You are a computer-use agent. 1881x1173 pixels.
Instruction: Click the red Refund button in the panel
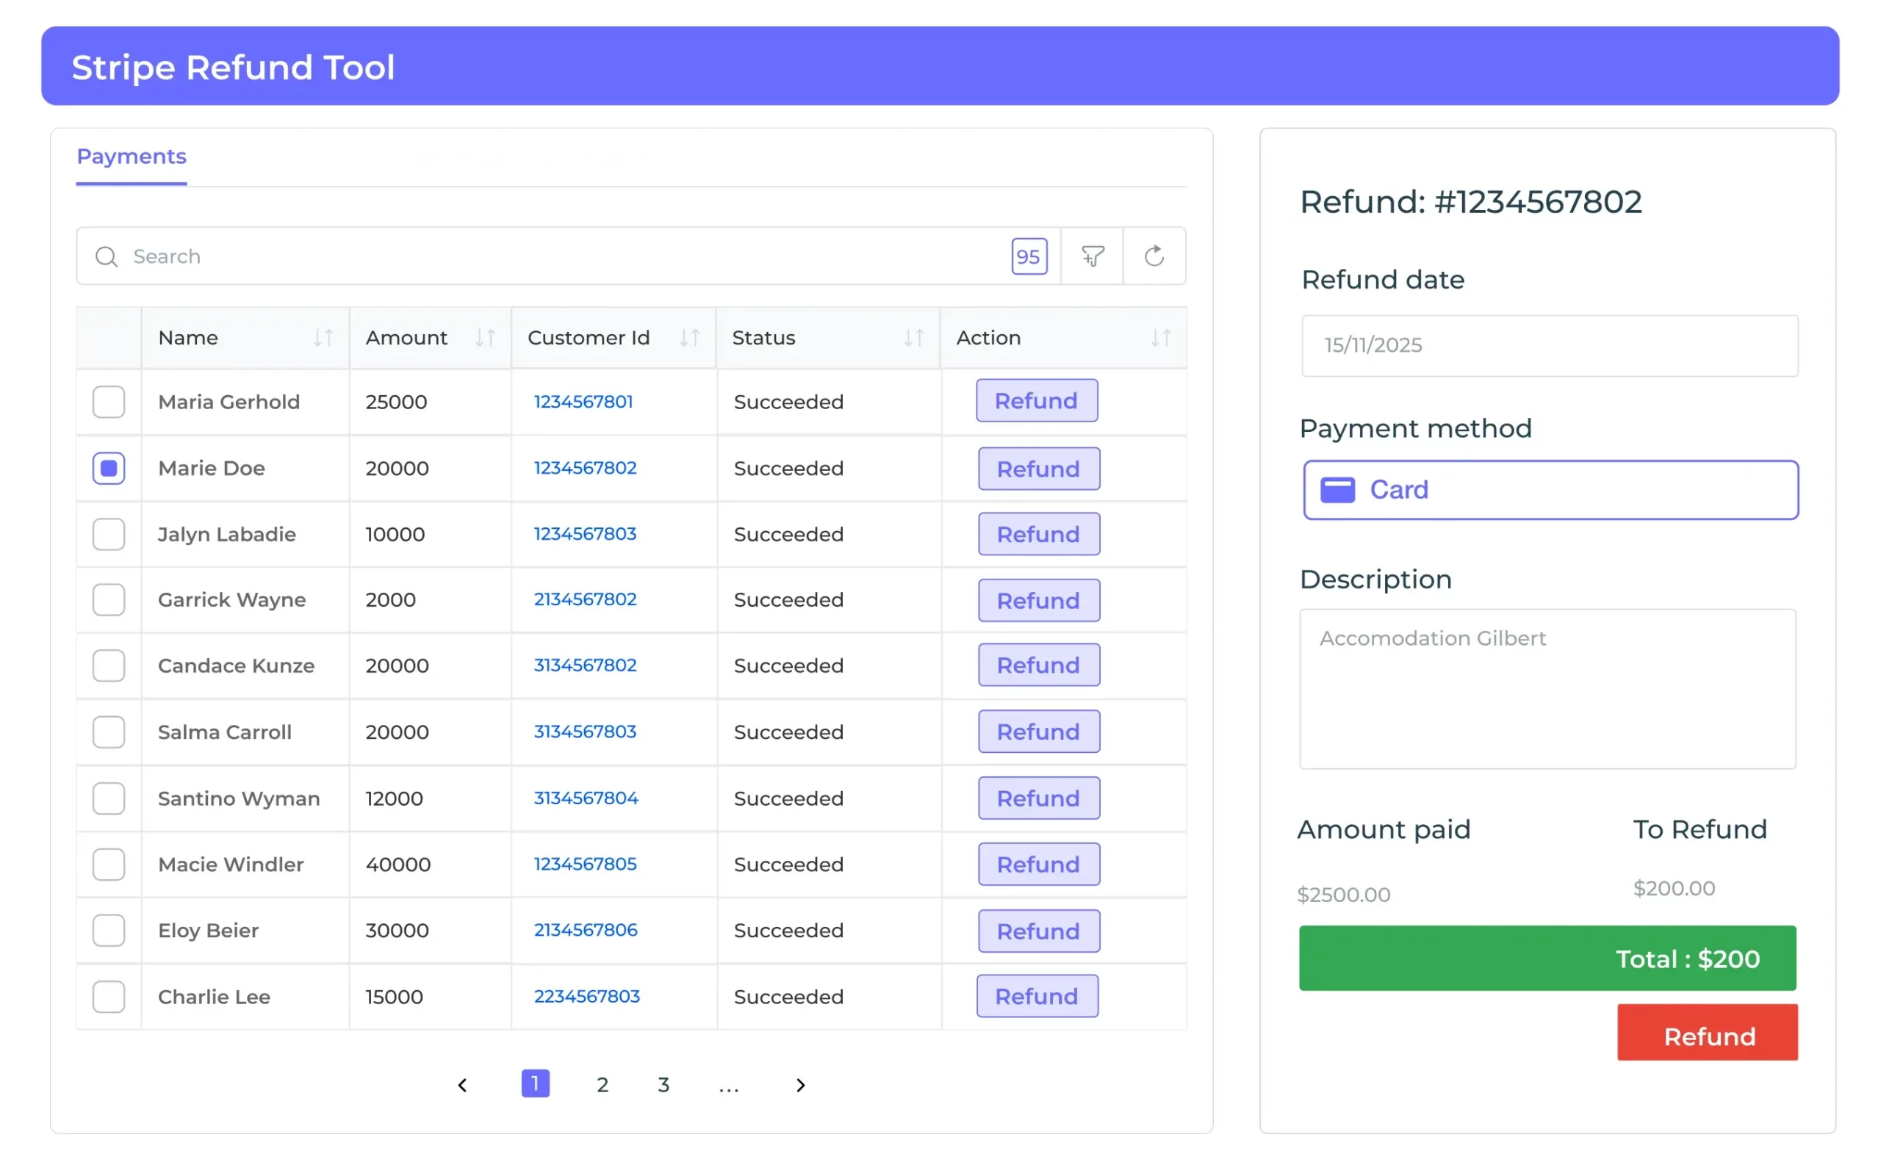click(x=1706, y=1033)
